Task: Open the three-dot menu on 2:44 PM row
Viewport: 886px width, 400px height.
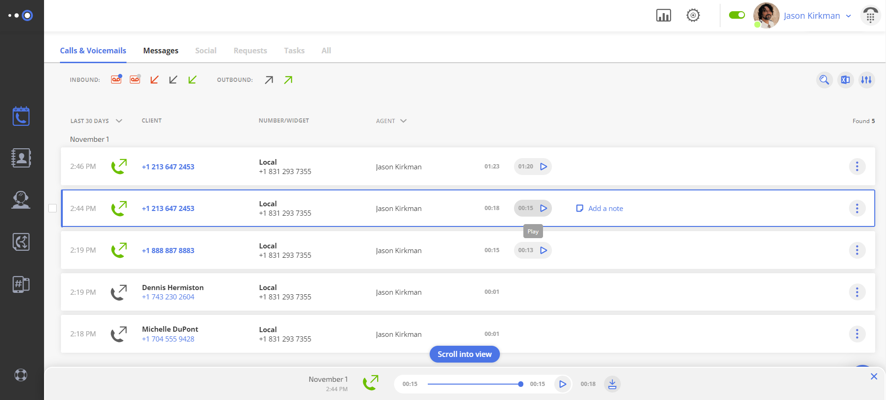Action: tap(857, 208)
